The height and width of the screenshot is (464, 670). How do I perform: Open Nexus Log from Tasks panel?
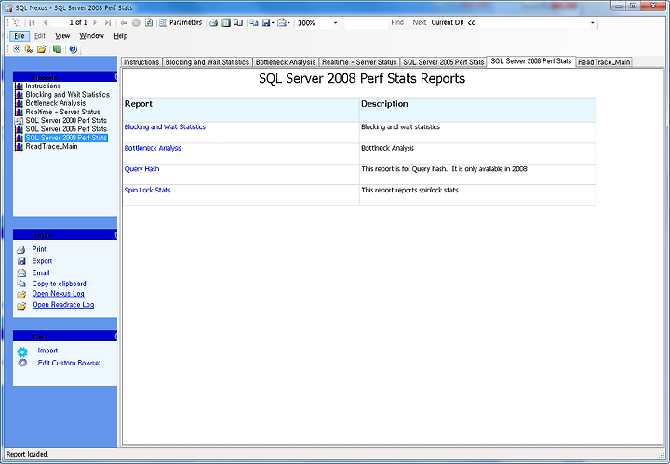pyautogui.click(x=58, y=294)
